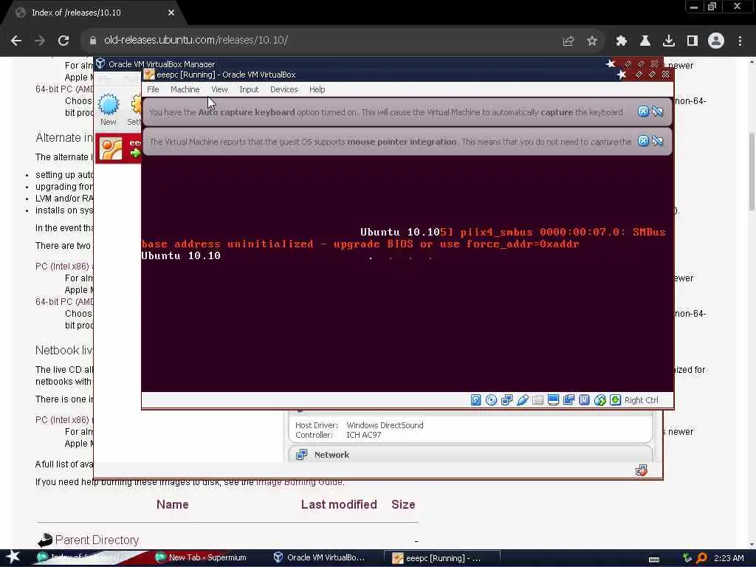Viewport: 756px width, 567px height.
Task: Open the File menu in eeepc VM window
Action: (x=153, y=89)
